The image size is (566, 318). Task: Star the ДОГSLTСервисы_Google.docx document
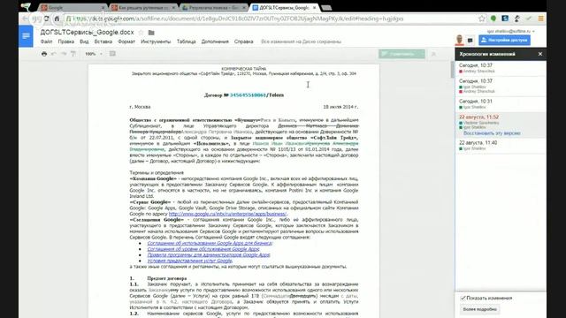(x=141, y=33)
